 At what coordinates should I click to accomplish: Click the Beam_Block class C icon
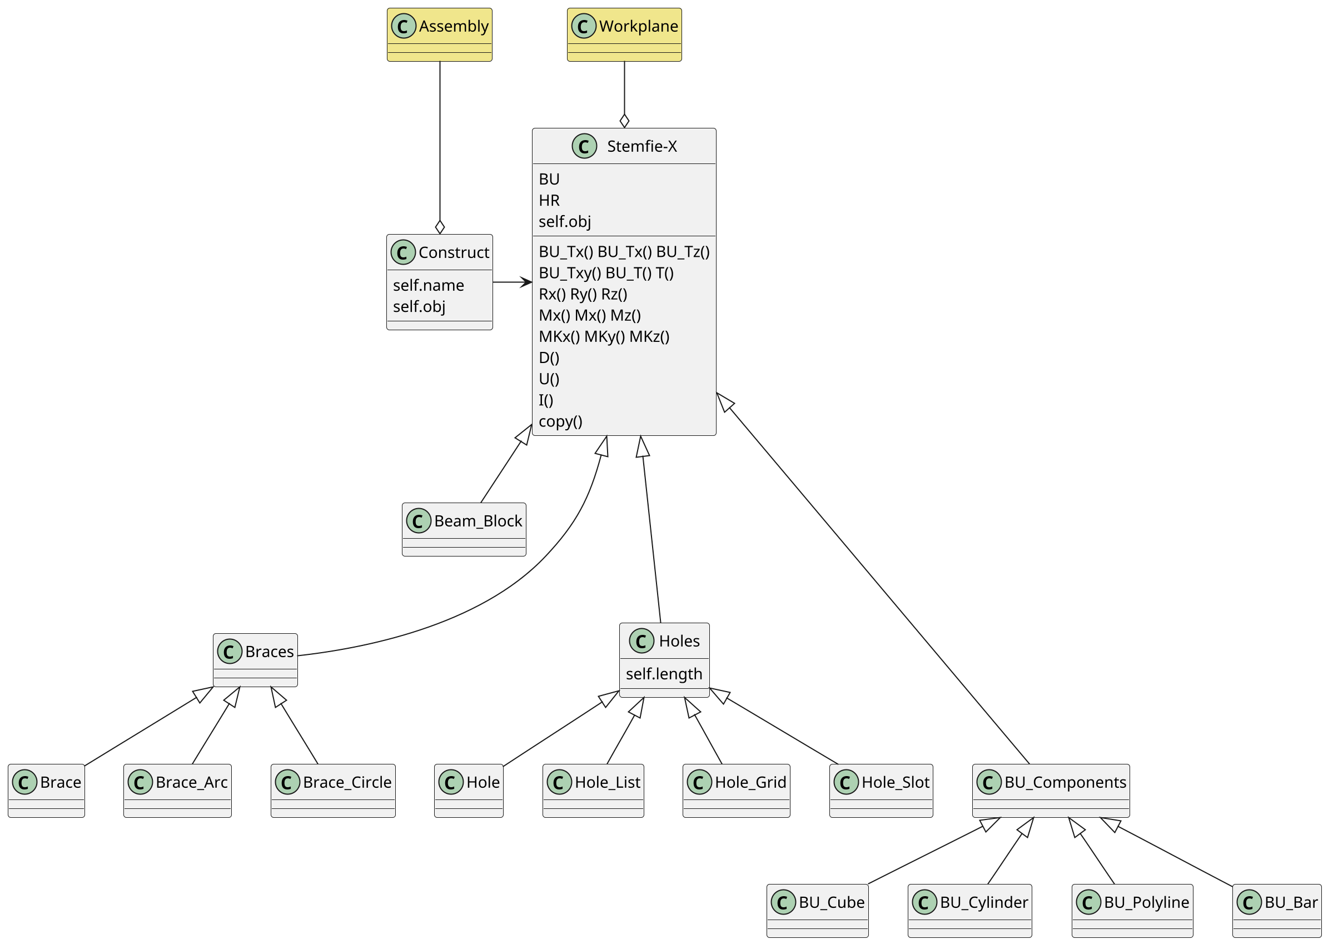[419, 521]
